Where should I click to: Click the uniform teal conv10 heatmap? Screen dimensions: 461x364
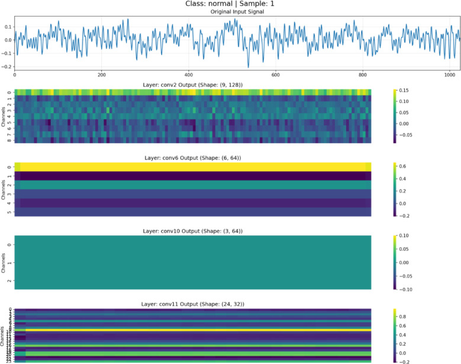tap(193, 262)
